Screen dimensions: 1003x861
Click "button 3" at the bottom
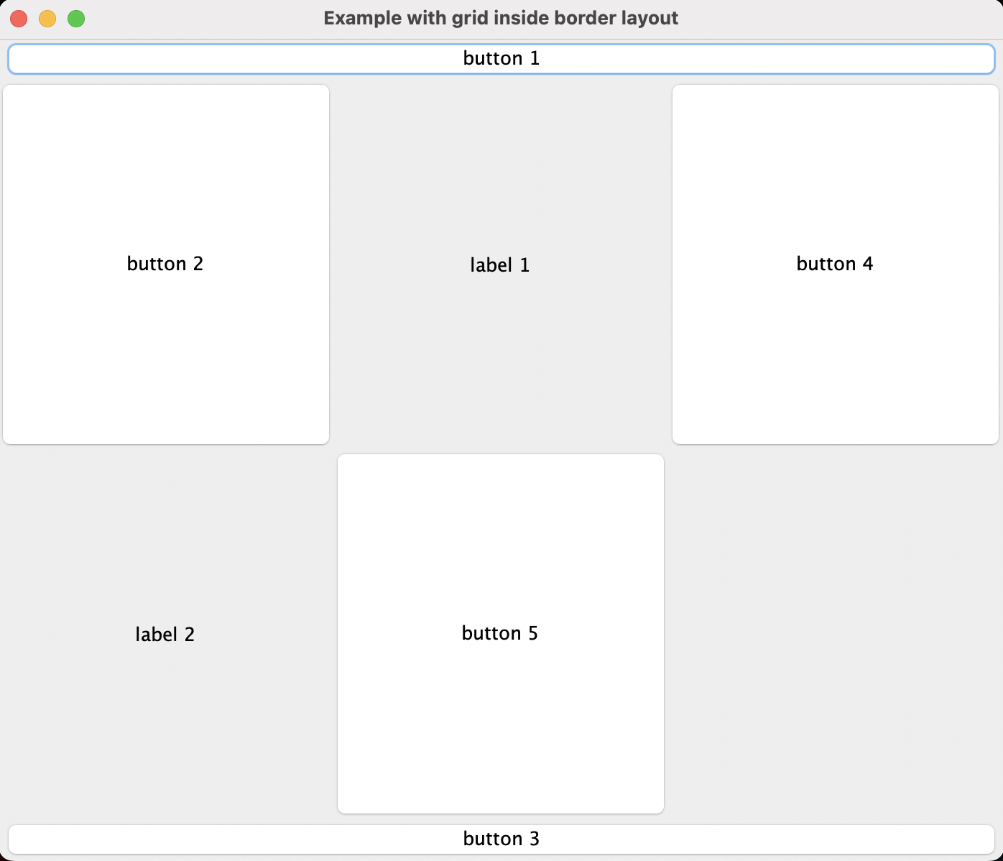point(501,838)
